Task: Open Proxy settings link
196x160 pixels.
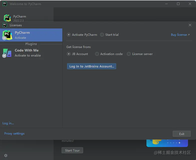Action: [14, 133]
